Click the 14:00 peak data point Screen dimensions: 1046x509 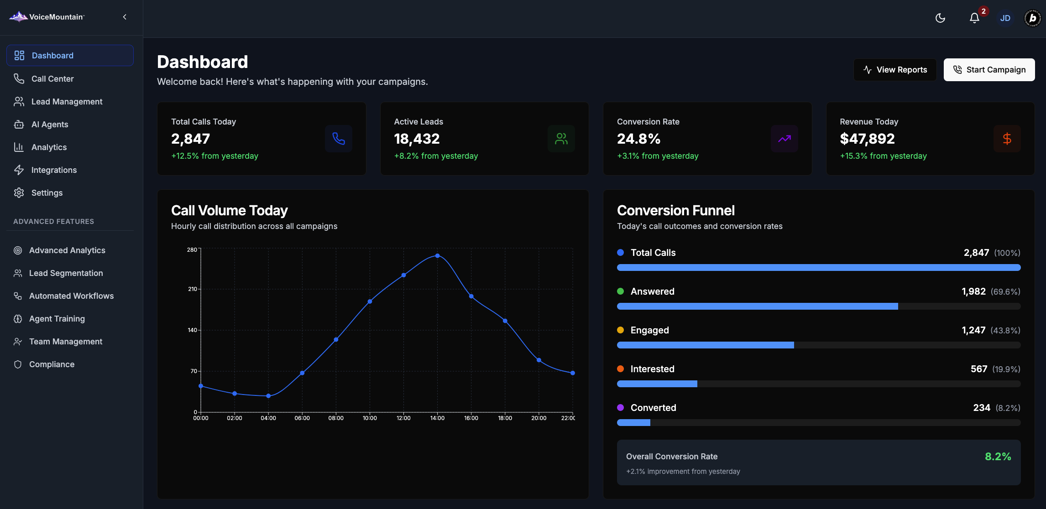click(437, 256)
